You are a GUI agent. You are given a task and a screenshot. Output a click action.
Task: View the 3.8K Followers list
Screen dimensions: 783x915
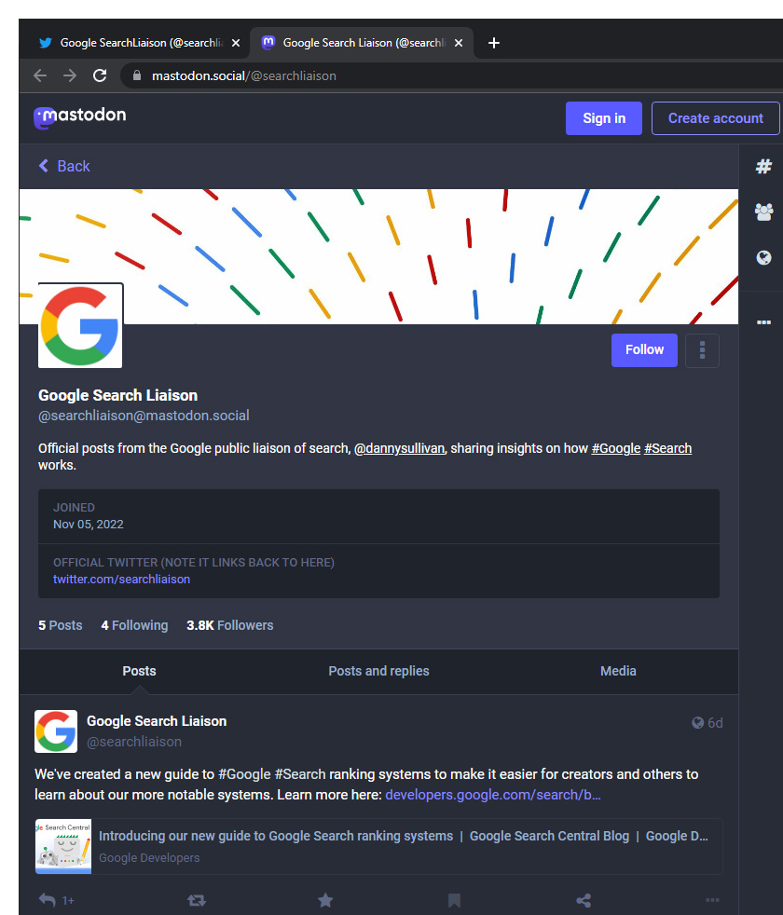tap(230, 625)
